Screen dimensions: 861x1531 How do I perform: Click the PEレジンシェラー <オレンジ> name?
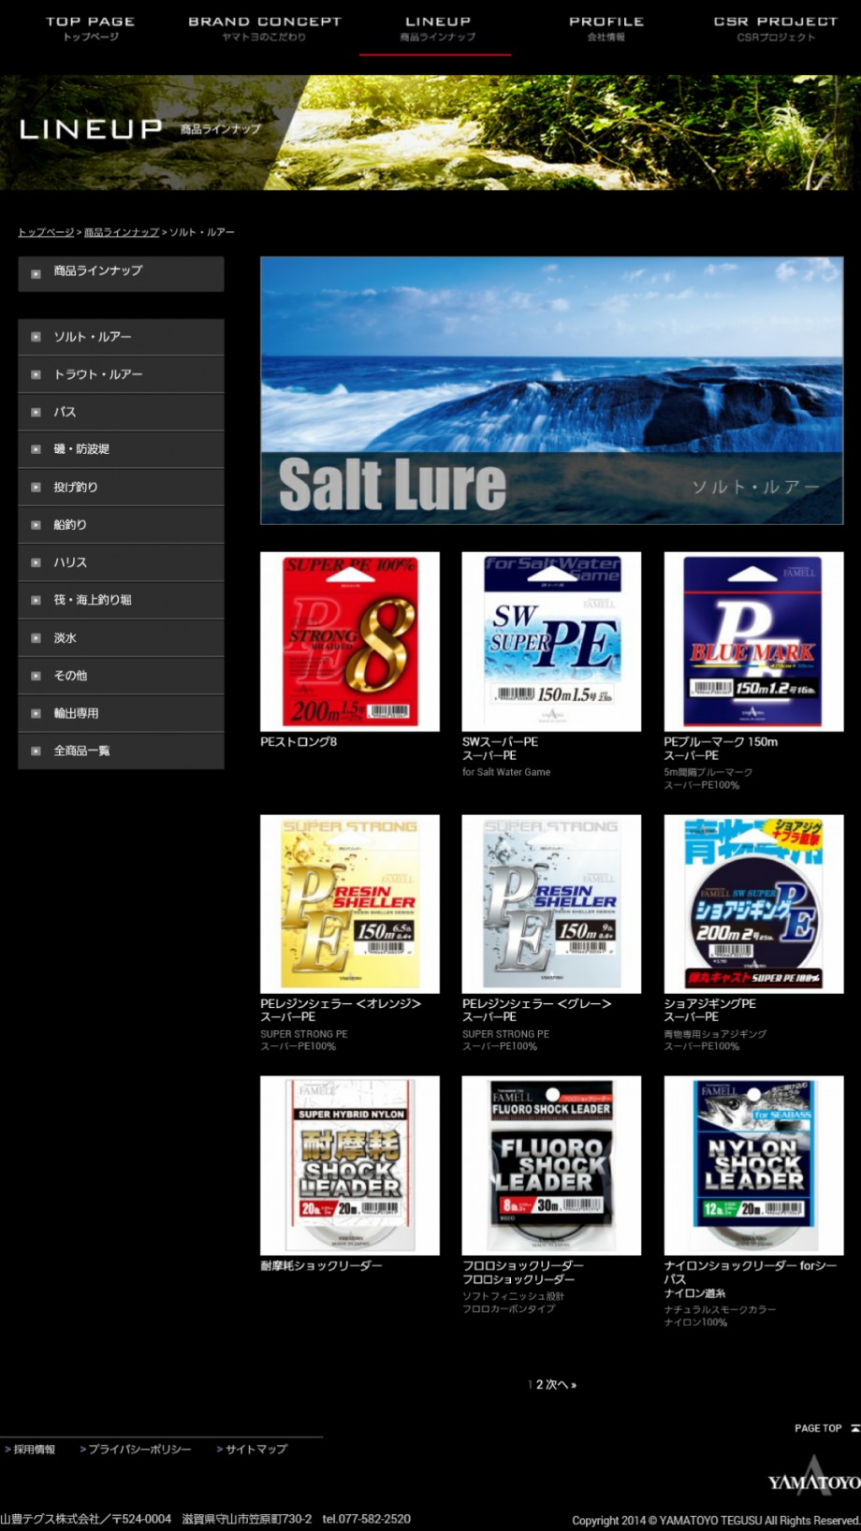pyautogui.click(x=341, y=1003)
